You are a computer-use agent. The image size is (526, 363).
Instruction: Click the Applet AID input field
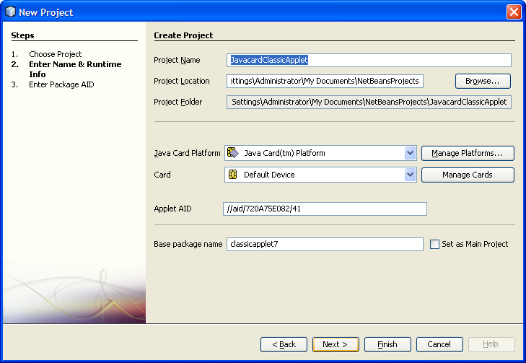(x=325, y=209)
